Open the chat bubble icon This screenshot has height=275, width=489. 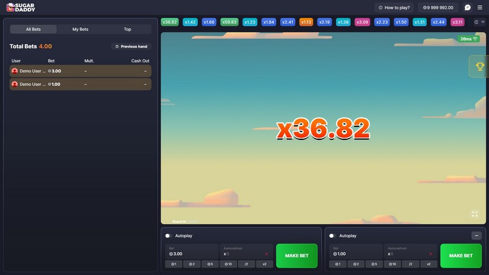point(467,8)
